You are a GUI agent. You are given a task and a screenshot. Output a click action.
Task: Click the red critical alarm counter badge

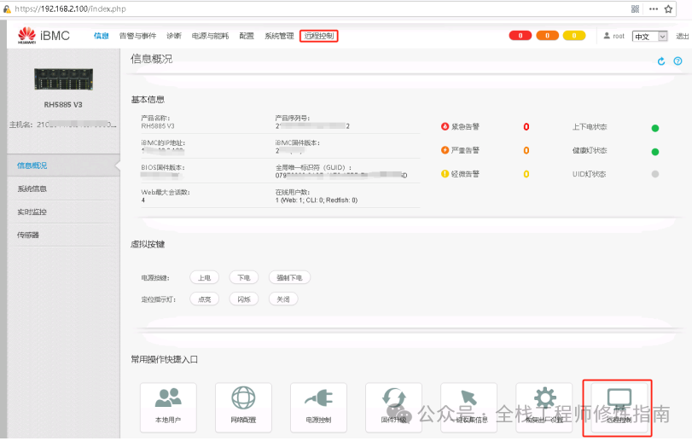point(520,36)
